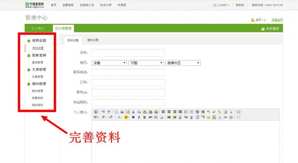Click the redo icon in editor toolbar
The width and height of the screenshot is (298, 163).
coord(109,112)
